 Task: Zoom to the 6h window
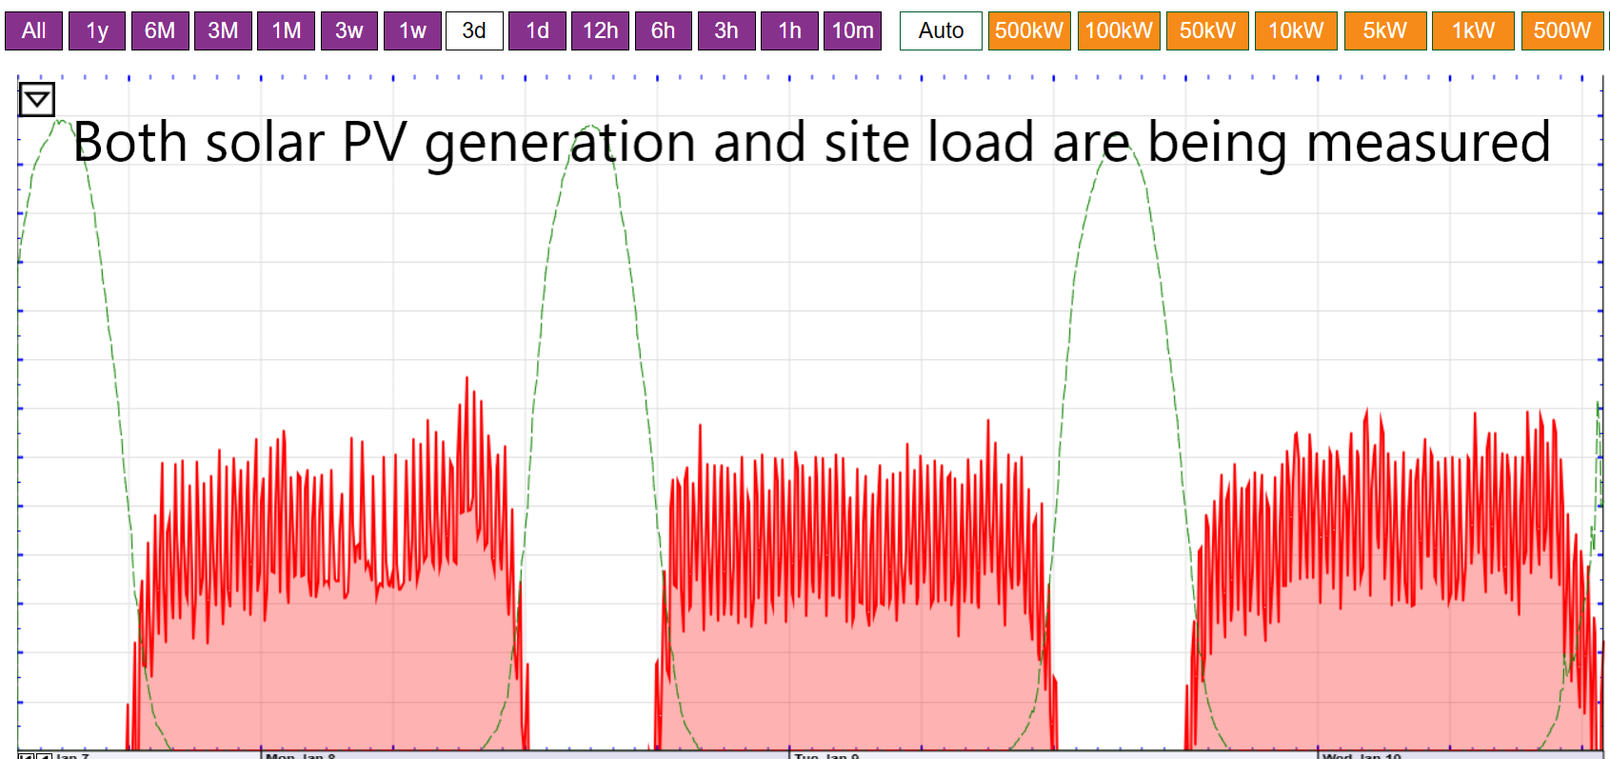[x=664, y=30]
